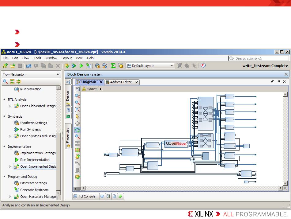The width and height of the screenshot is (291, 219).
Task: Select the MicroBlaze block in diagram
Action: click(x=176, y=144)
